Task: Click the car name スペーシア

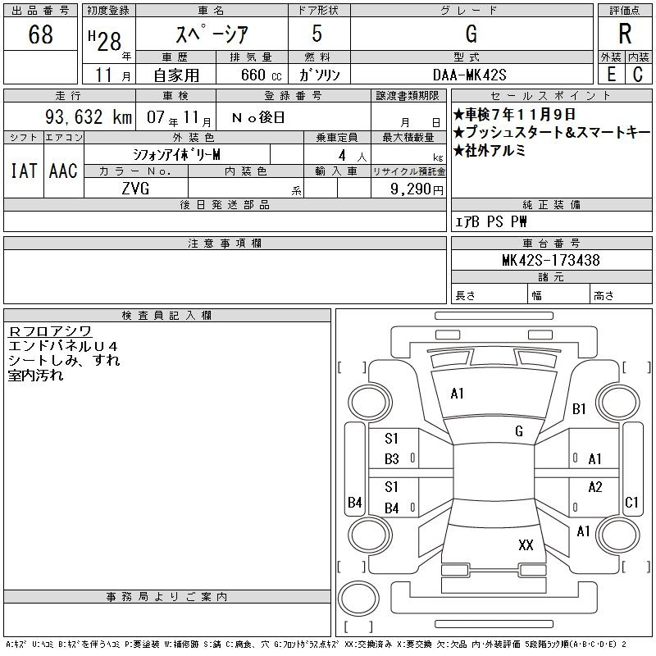Action: click(x=212, y=34)
